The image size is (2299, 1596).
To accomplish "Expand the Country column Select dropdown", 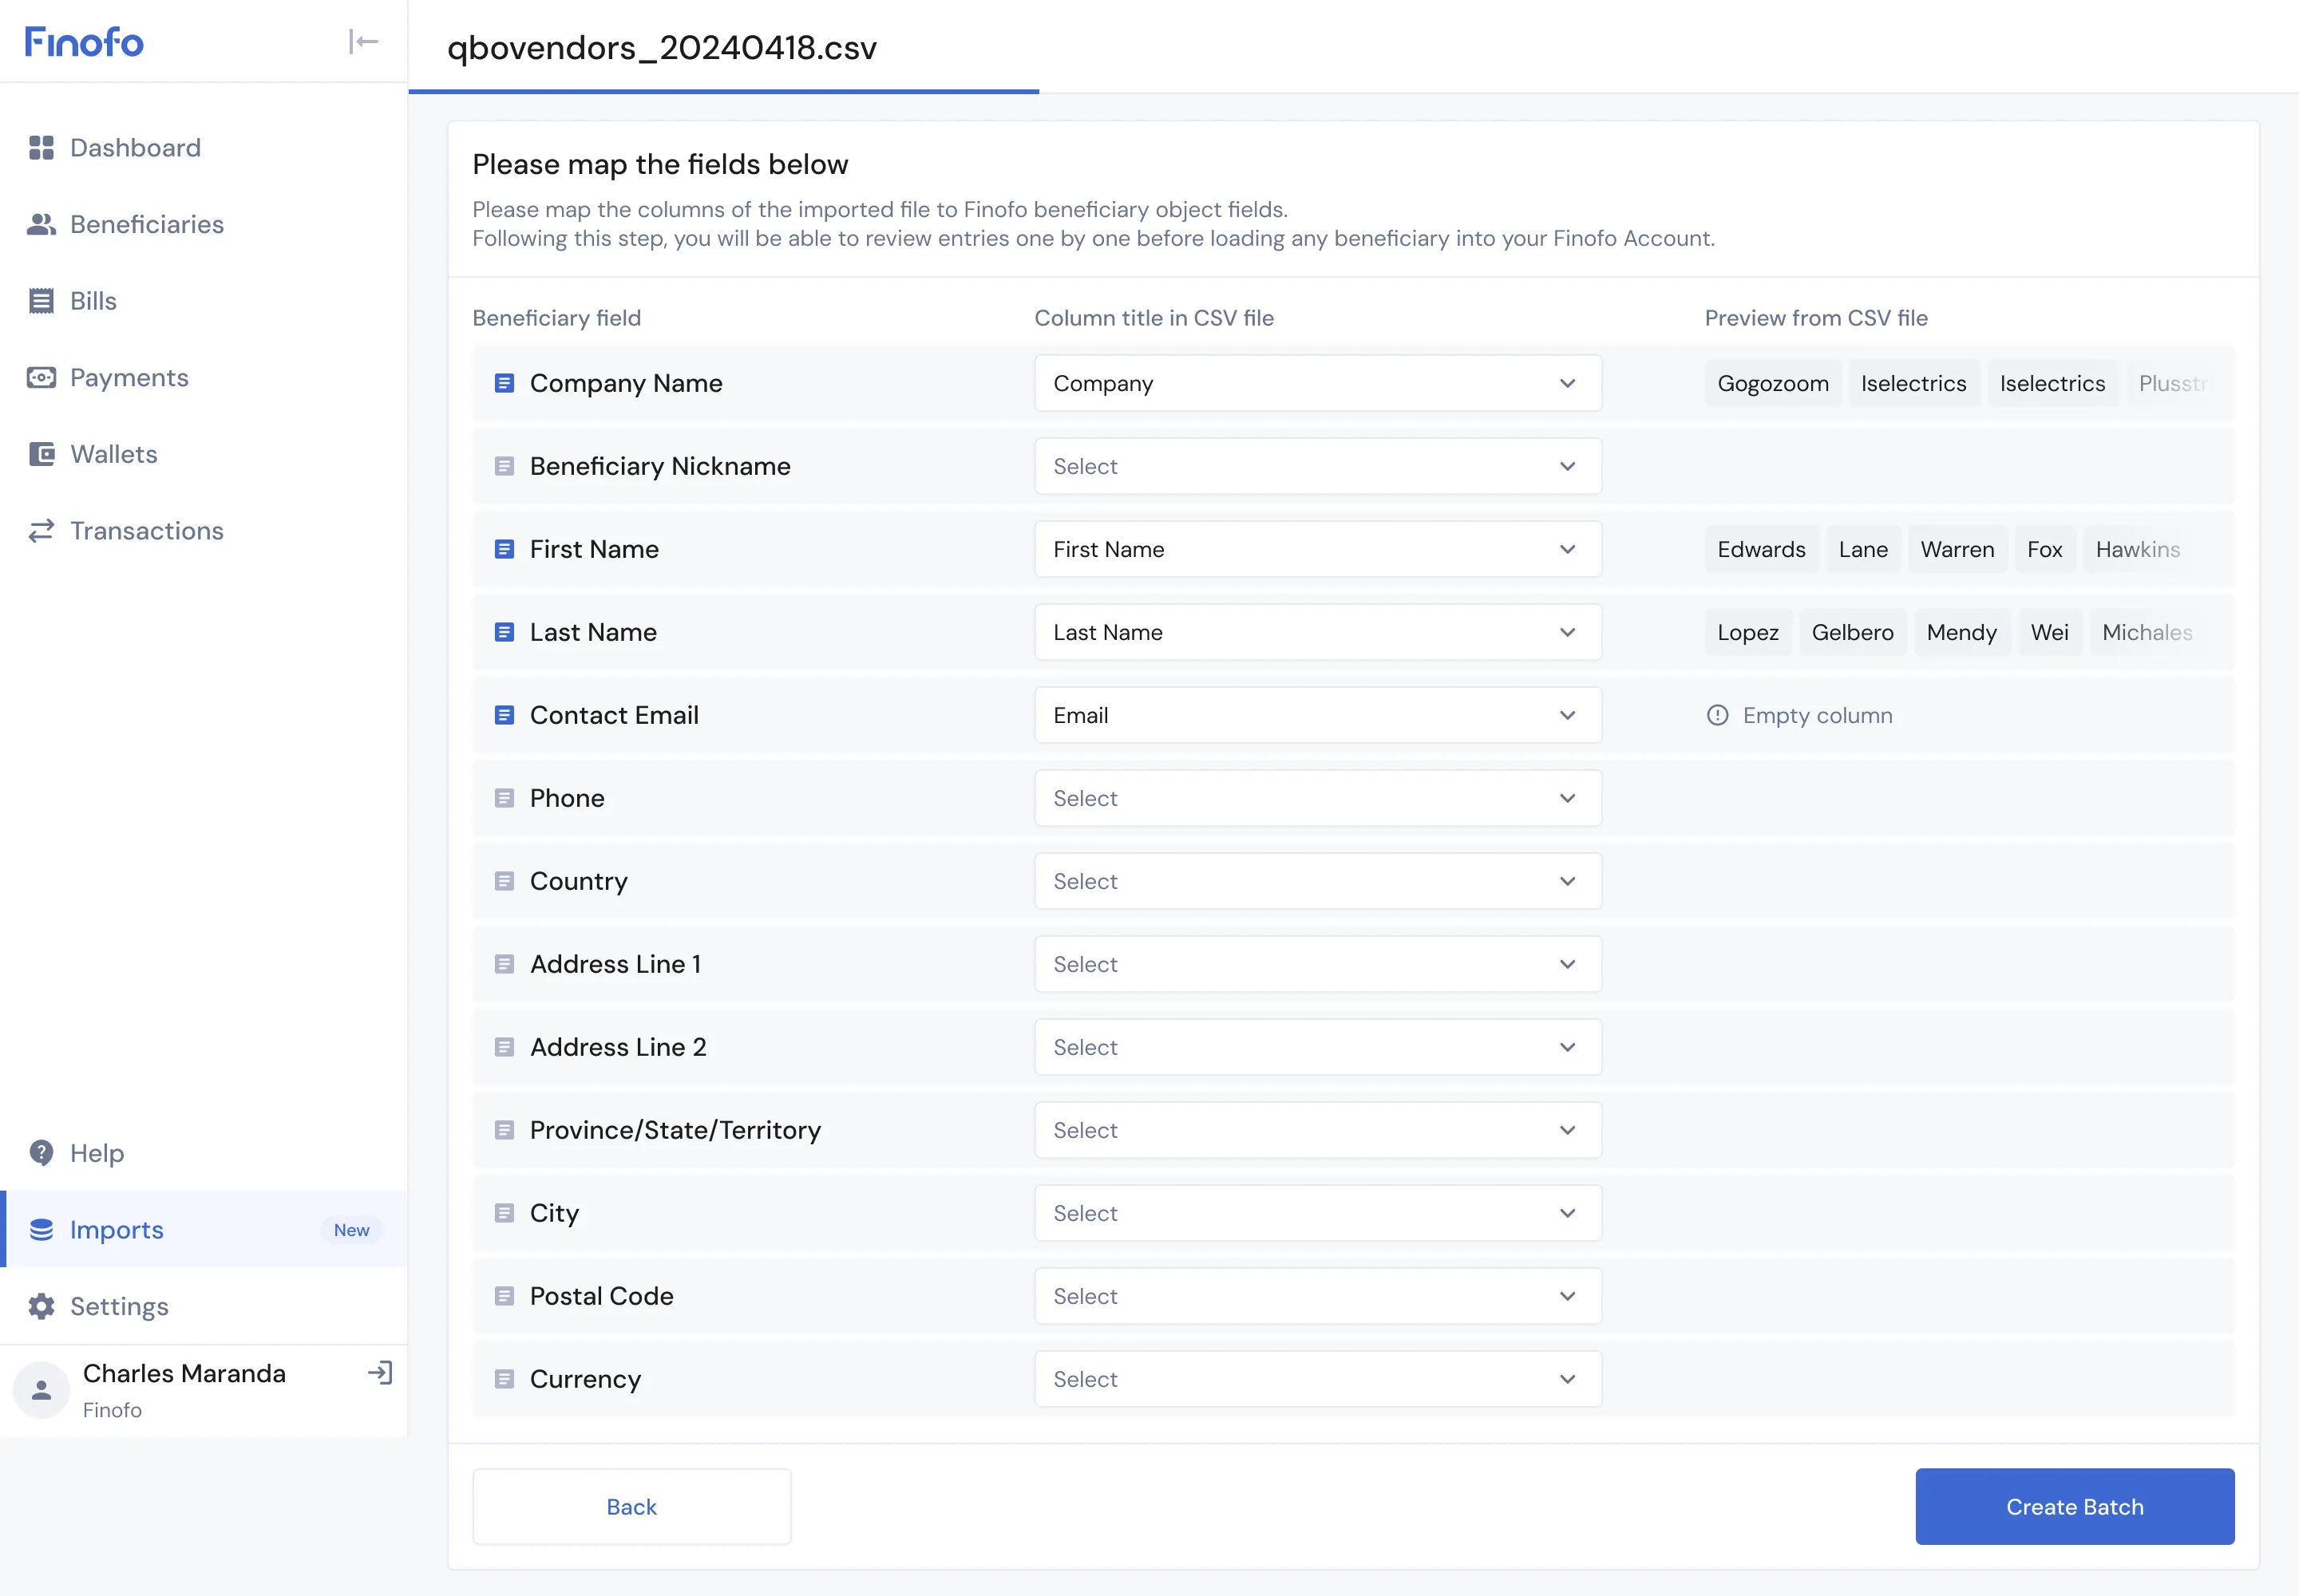I will click(1316, 881).
